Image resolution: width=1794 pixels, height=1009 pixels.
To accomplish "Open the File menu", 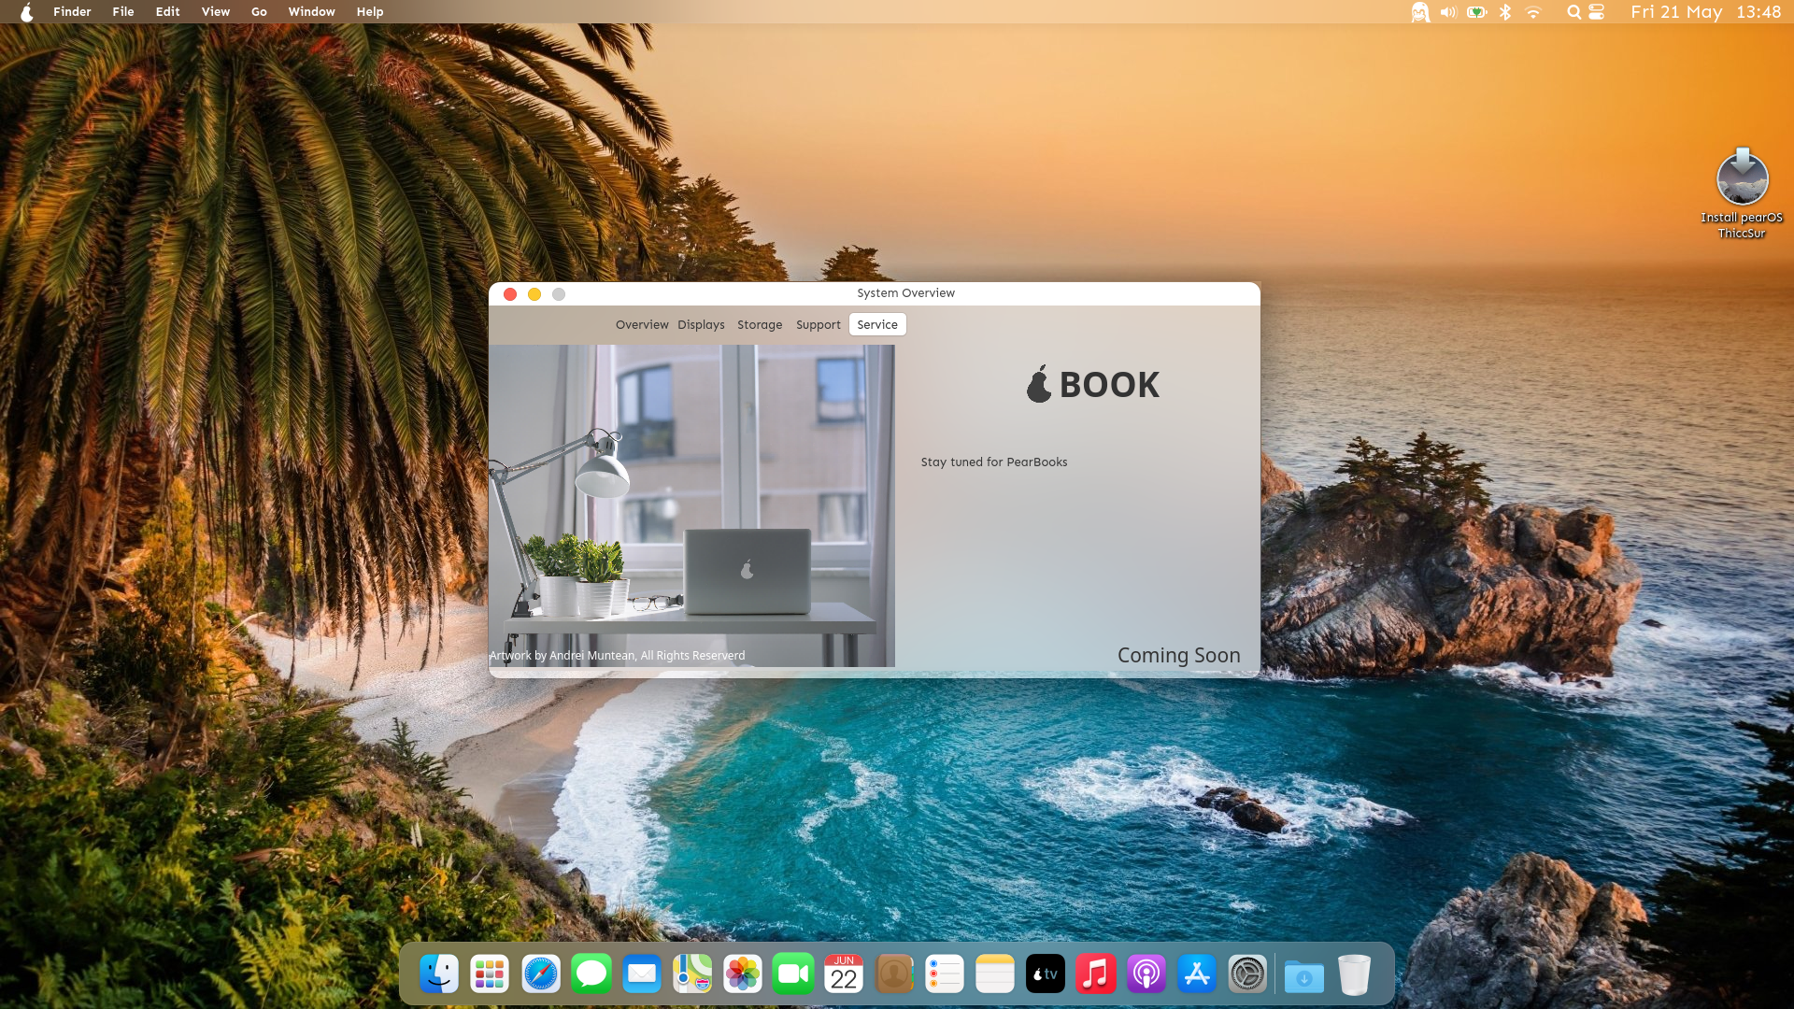I will point(123,12).
